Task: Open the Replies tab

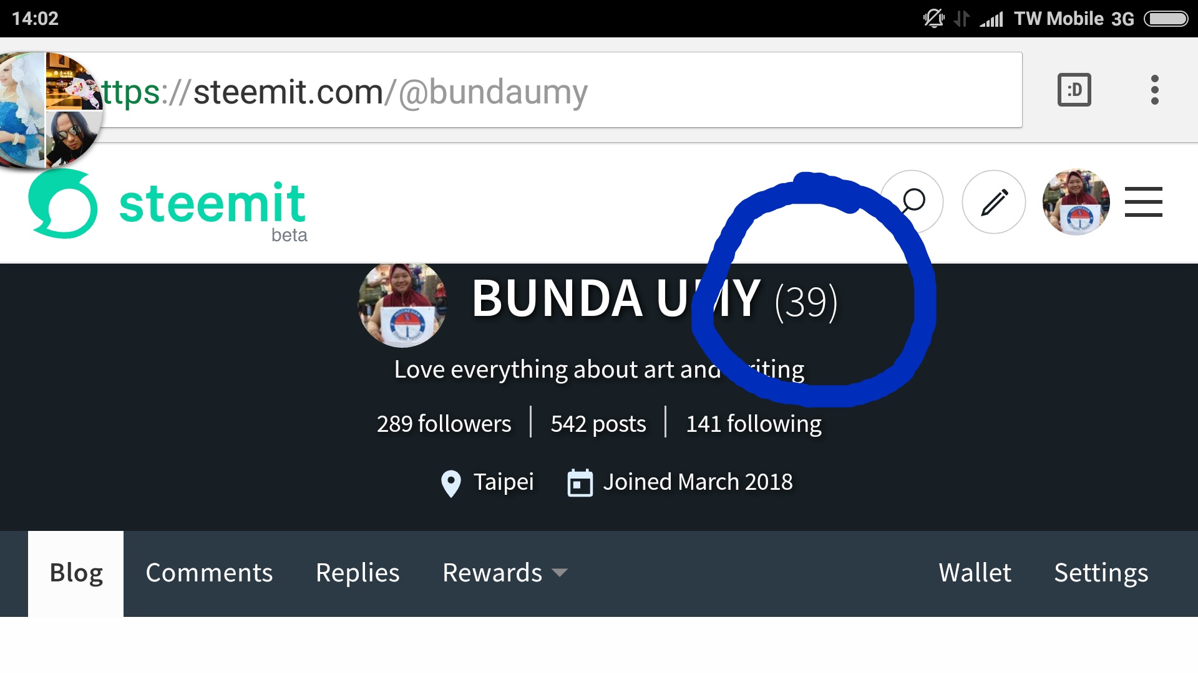Action: coord(358,573)
